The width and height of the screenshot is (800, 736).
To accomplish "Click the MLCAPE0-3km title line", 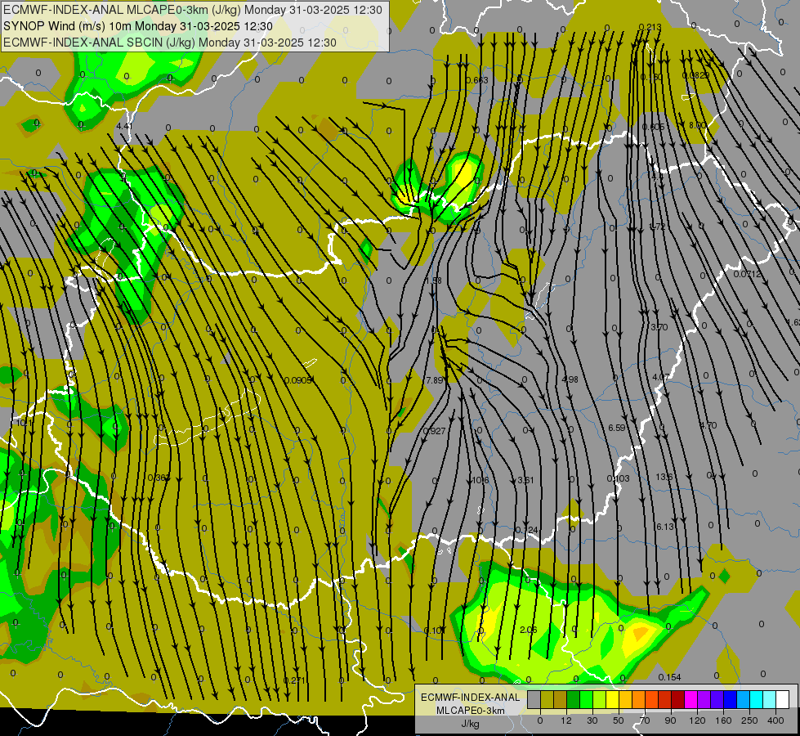I will 192,9.
